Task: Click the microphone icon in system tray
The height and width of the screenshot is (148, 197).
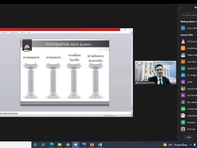Action: coord(195,145)
